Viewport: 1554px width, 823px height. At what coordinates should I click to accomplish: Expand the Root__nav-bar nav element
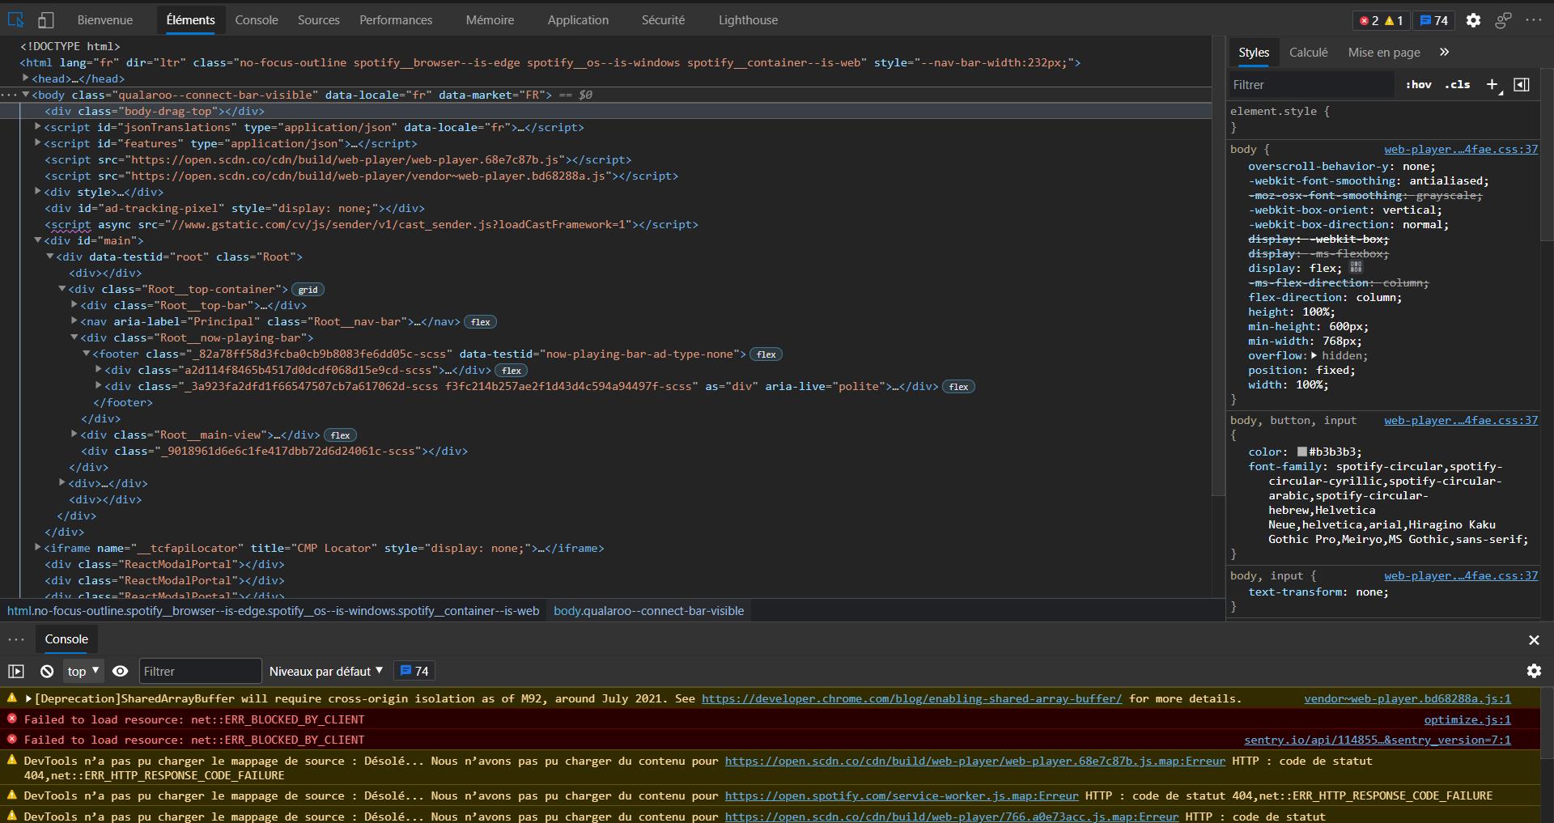(74, 320)
